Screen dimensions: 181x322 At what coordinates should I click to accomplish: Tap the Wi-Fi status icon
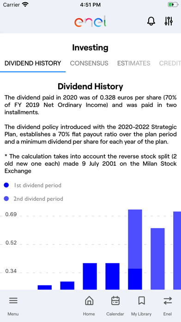[25, 5]
